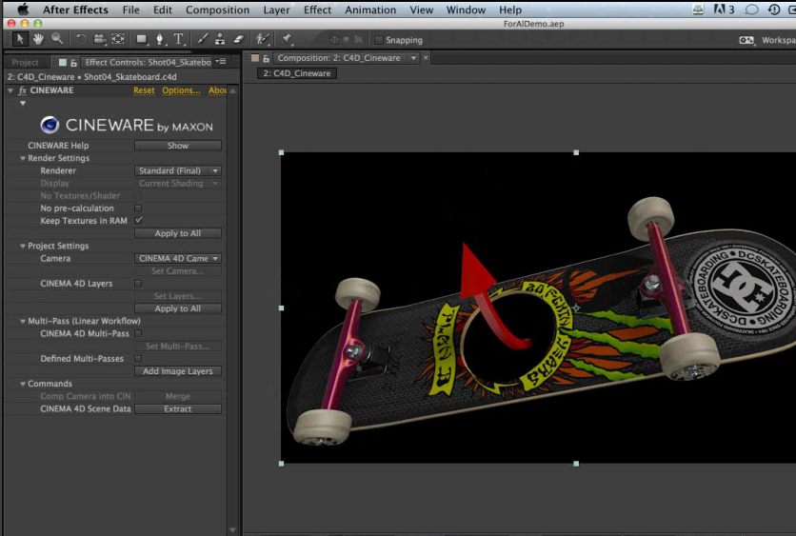Check the Defined Multi-Passes box
The image size is (796, 536).
pos(138,358)
